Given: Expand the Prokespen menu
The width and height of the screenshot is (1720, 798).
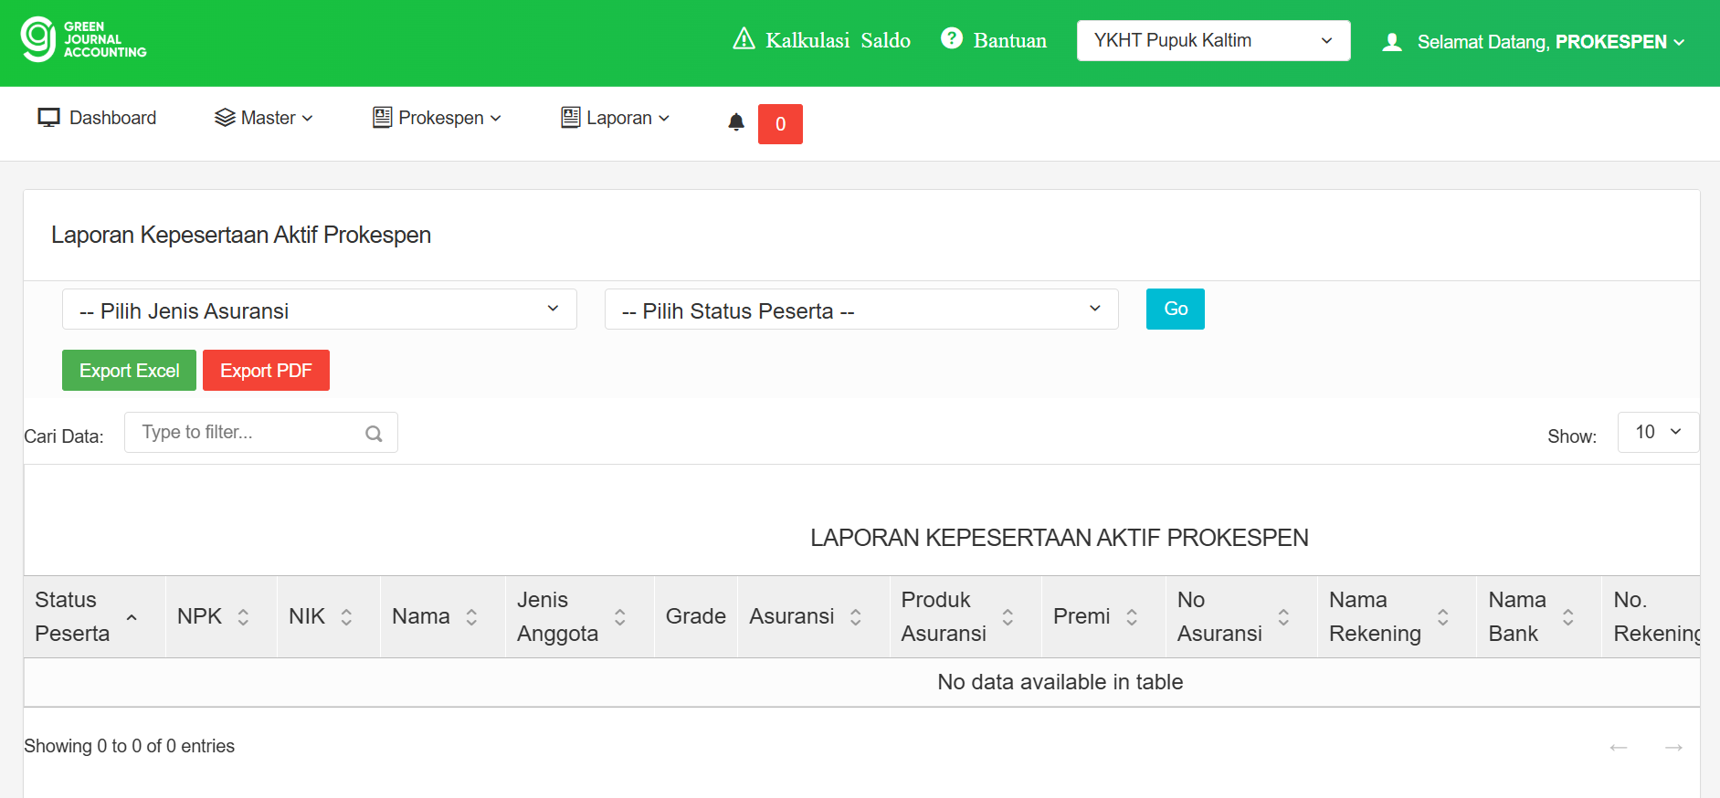Looking at the screenshot, I should click(438, 118).
